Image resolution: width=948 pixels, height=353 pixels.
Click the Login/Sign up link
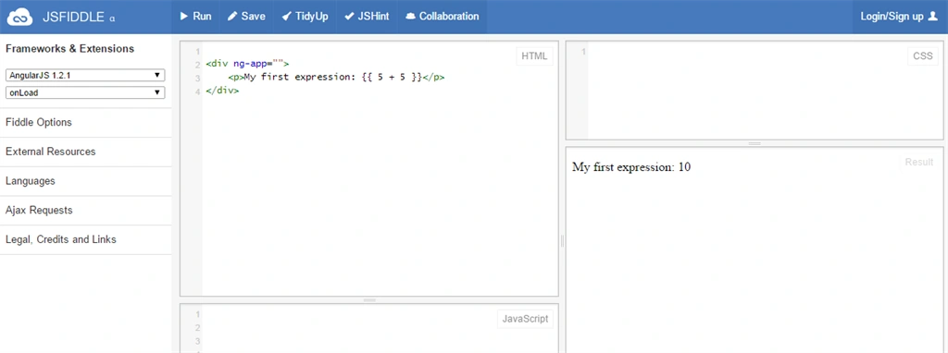click(893, 17)
